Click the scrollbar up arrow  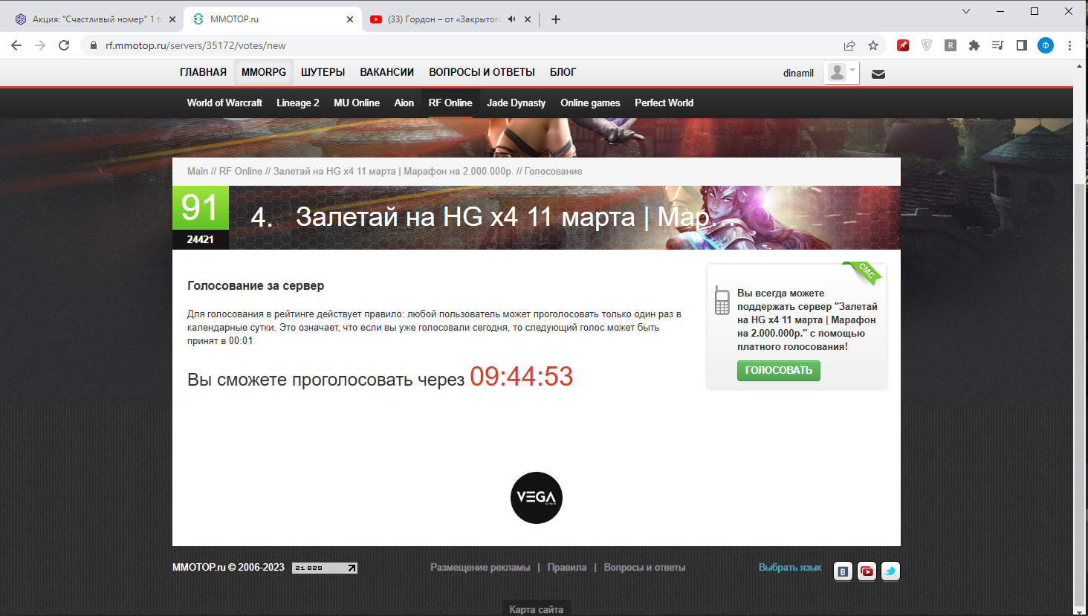[x=1080, y=66]
